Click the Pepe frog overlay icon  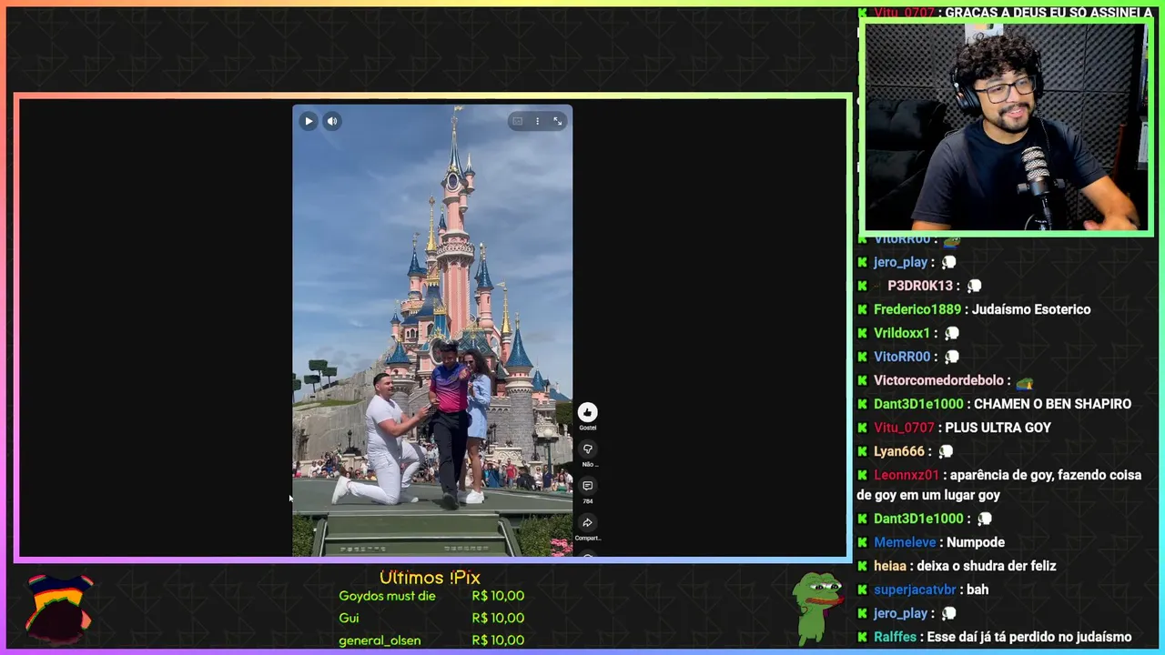coord(817,608)
